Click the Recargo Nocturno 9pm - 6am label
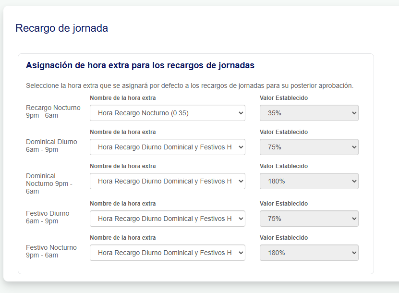399x293 pixels. [x=53, y=111]
